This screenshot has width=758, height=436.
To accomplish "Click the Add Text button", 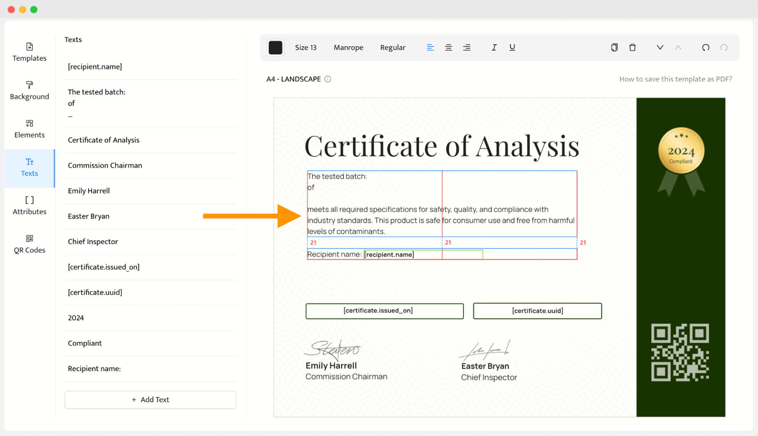I will [x=151, y=400].
